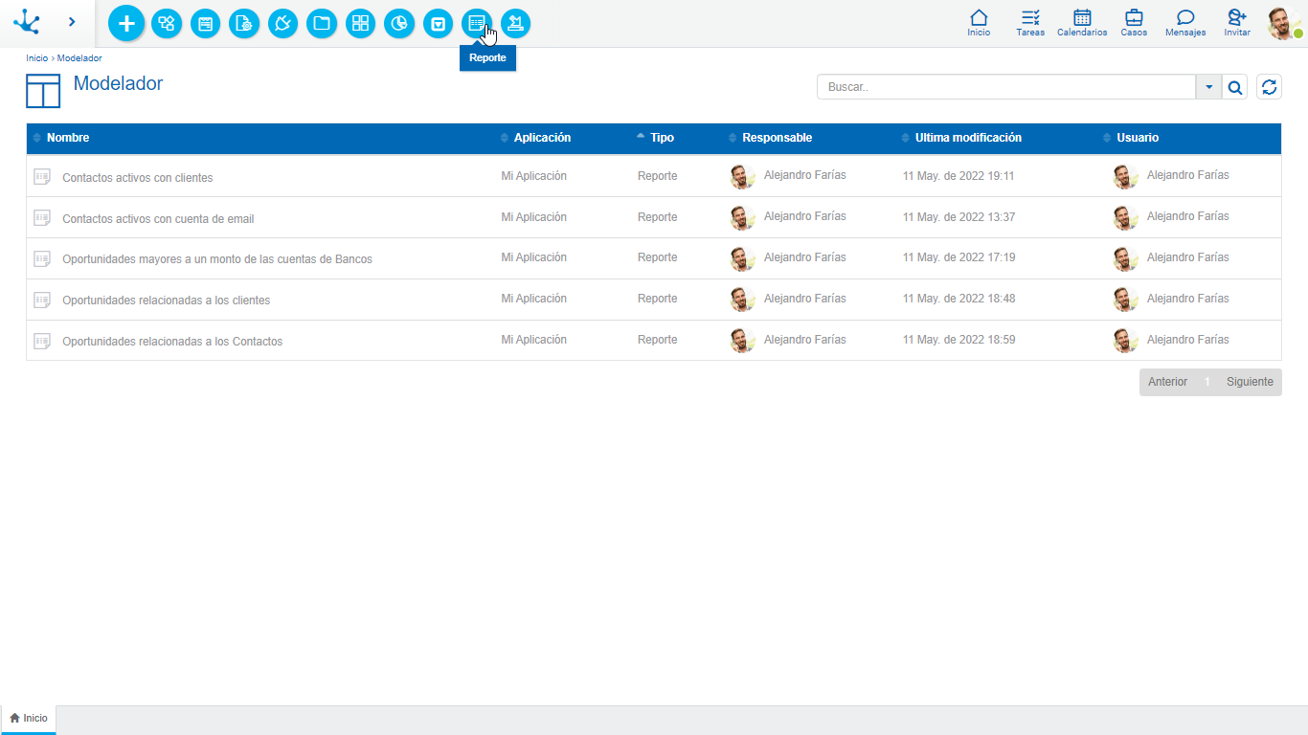Click the magnifier search button

pyautogui.click(x=1235, y=87)
